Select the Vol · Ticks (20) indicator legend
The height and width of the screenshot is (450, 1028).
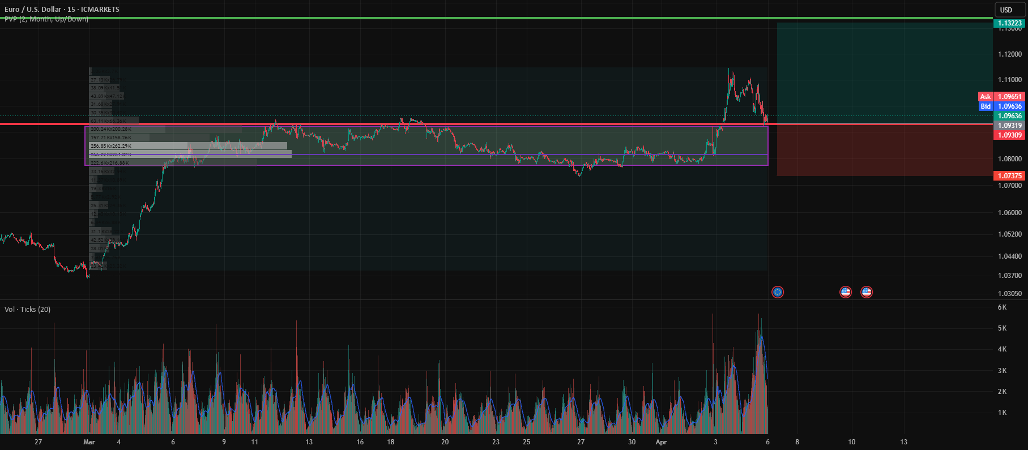(27, 310)
